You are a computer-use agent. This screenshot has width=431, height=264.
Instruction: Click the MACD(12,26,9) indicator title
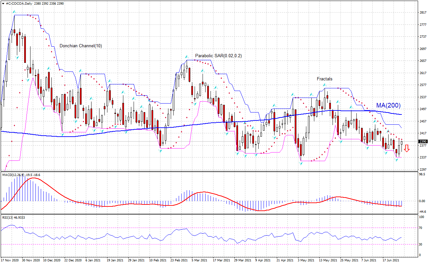coord(13,175)
